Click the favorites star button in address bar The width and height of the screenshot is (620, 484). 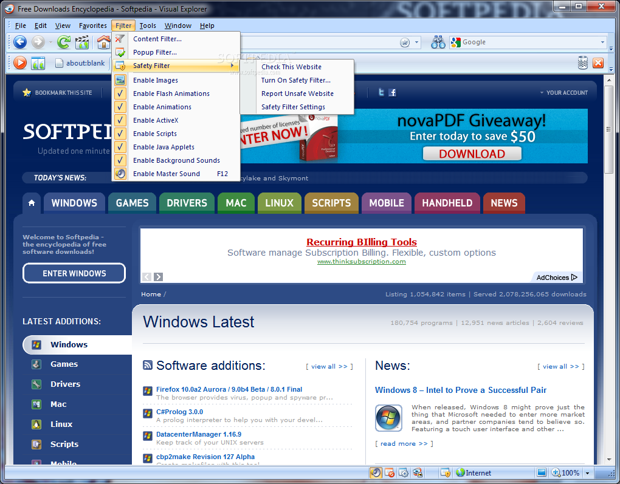click(x=405, y=43)
